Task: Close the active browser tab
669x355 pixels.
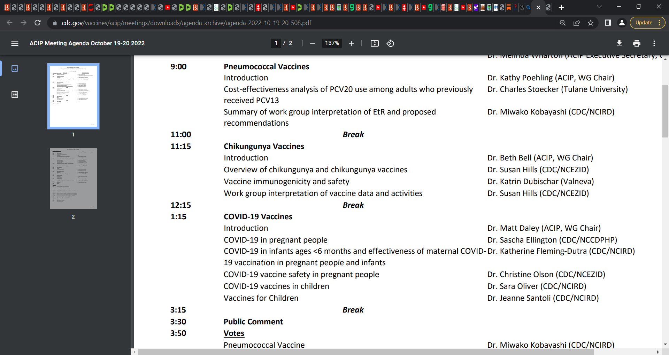Action: [x=538, y=7]
